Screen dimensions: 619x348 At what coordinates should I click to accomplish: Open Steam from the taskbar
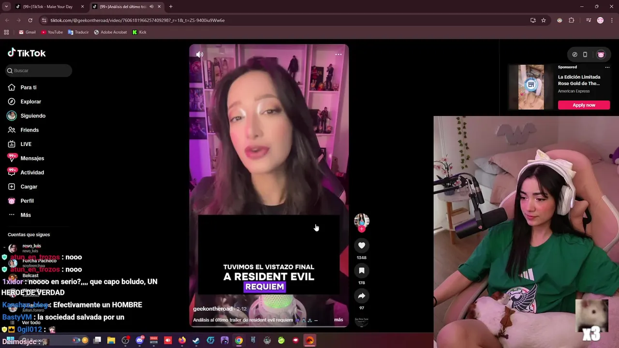tap(196, 340)
